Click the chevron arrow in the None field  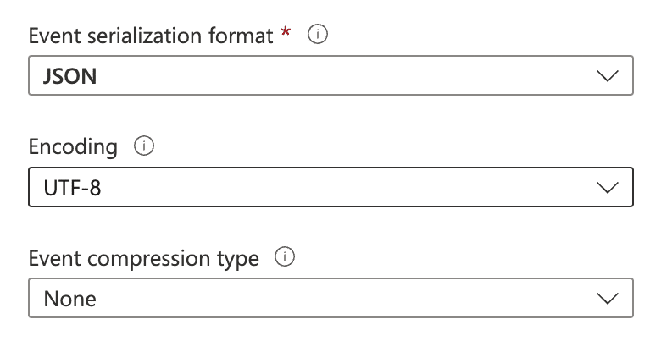tap(607, 299)
